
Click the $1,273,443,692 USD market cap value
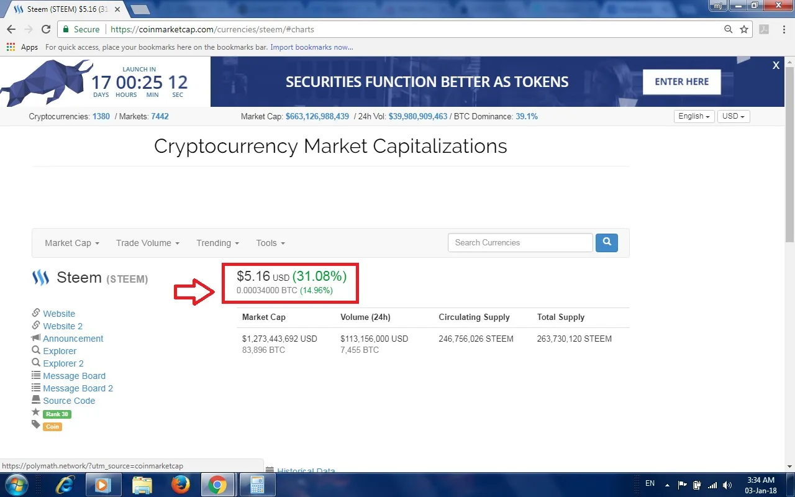coord(279,339)
